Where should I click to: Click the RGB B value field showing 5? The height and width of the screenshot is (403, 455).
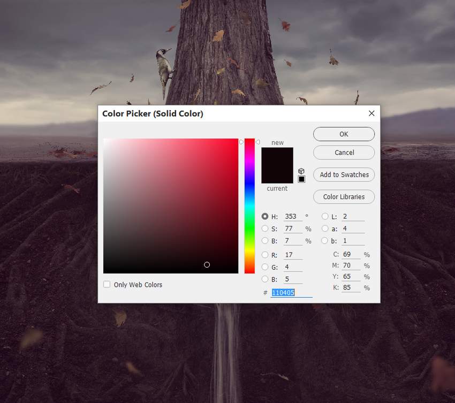pyautogui.click(x=292, y=279)
